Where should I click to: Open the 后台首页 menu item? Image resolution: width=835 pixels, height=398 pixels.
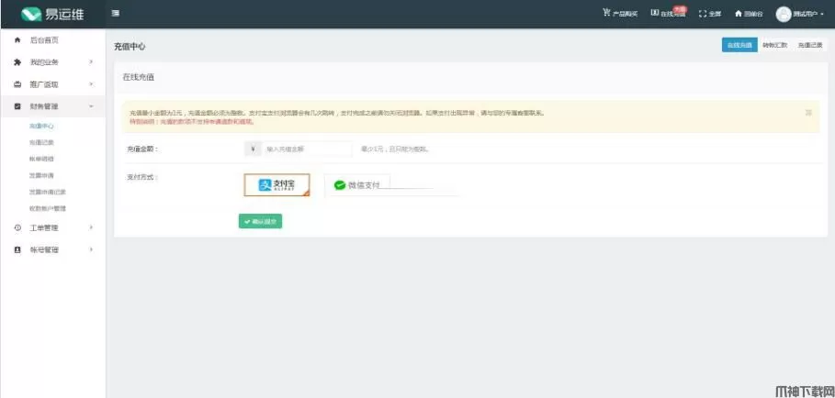coord(53,39)
